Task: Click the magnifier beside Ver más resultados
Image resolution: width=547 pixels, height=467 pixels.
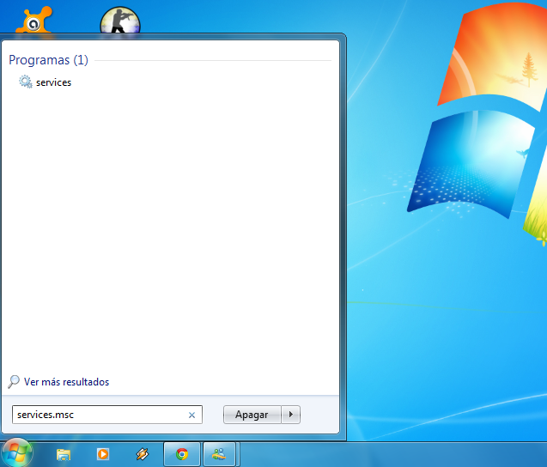Action: point(14,381)
